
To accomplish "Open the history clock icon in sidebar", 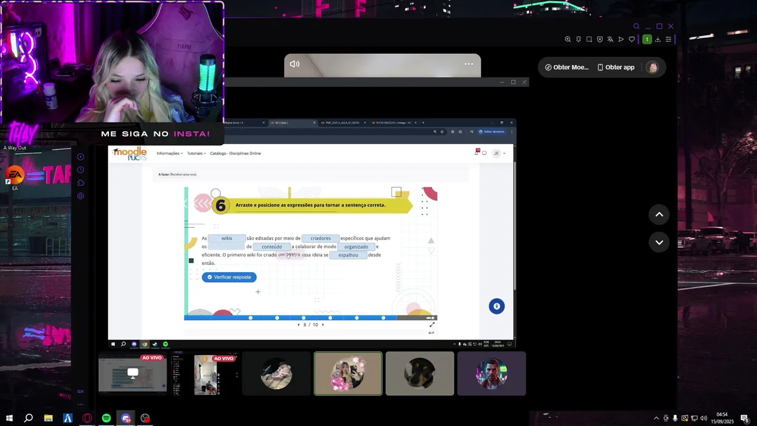I will coord(80,170).
